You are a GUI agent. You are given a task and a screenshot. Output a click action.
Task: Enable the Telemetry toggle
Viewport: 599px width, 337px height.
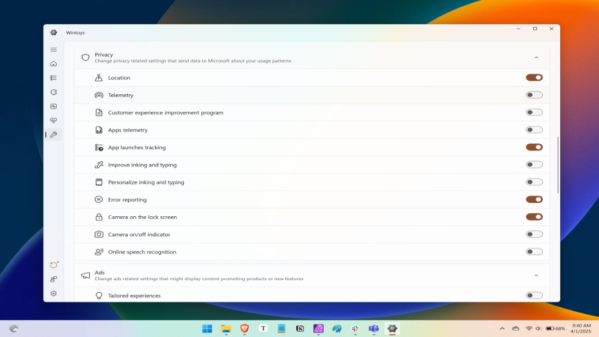point(534,95)
